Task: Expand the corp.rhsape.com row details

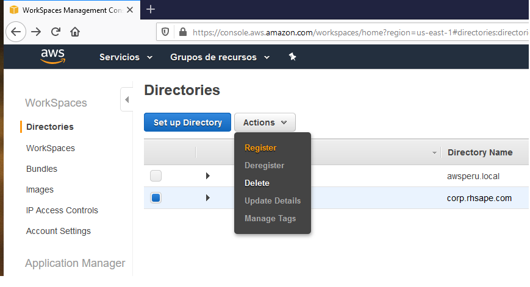Action: [x=208, y=198]
